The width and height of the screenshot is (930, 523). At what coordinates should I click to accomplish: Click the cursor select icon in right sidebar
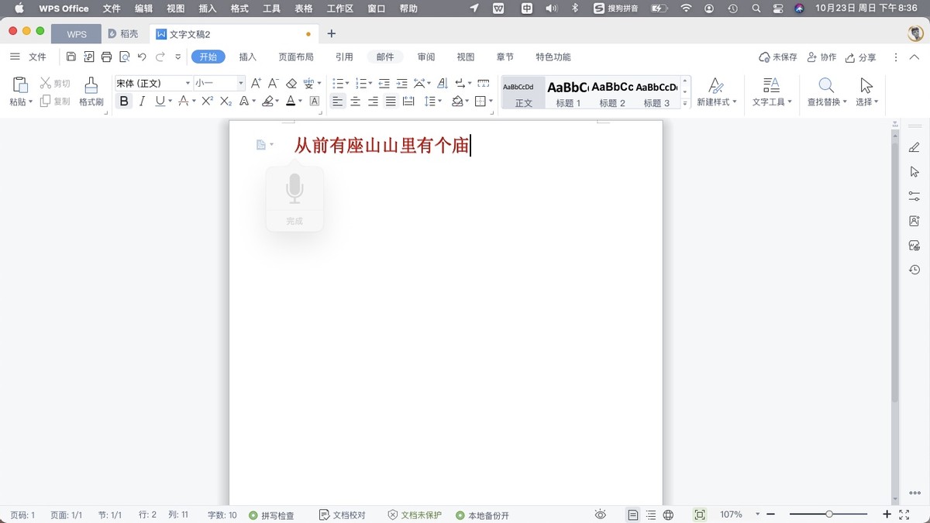tap(914, 172)
